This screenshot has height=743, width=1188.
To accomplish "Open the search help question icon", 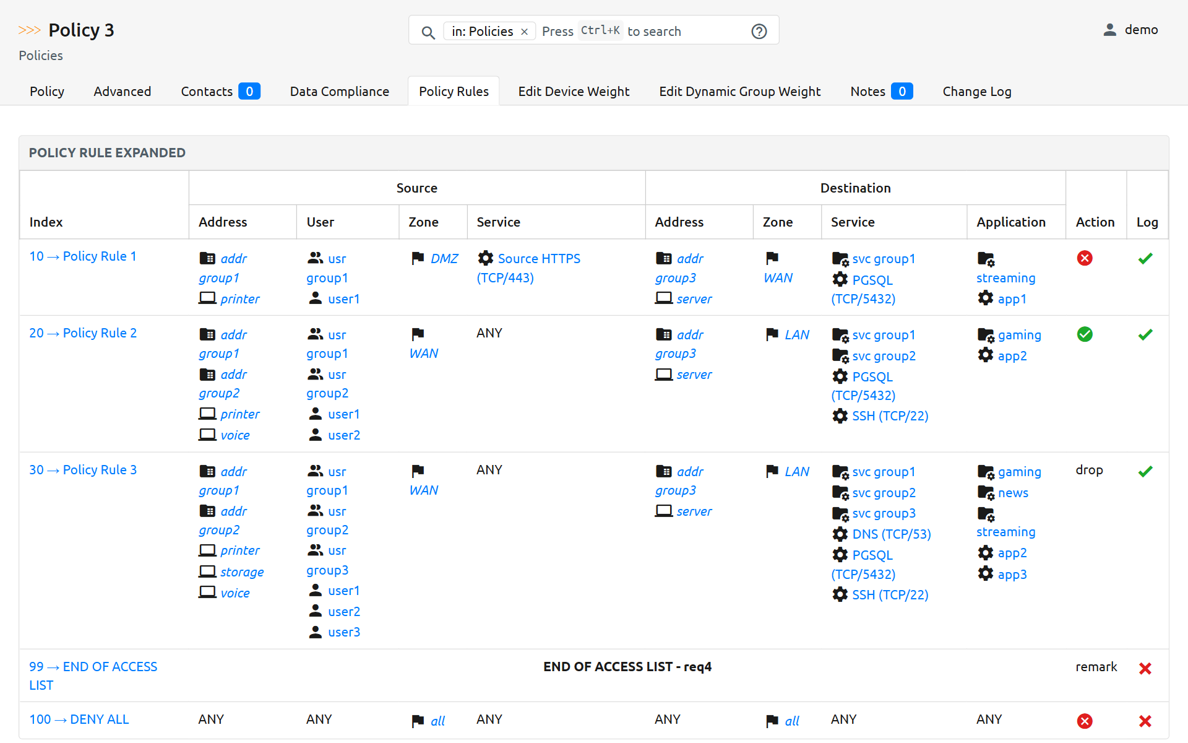I will 759,32.
